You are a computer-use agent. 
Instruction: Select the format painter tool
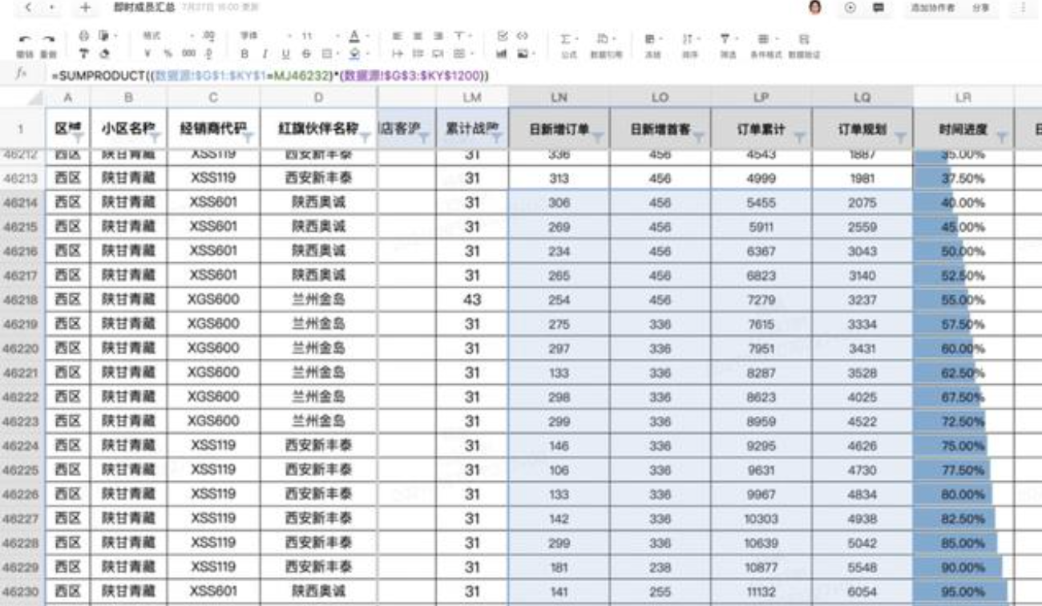point(84,55)
